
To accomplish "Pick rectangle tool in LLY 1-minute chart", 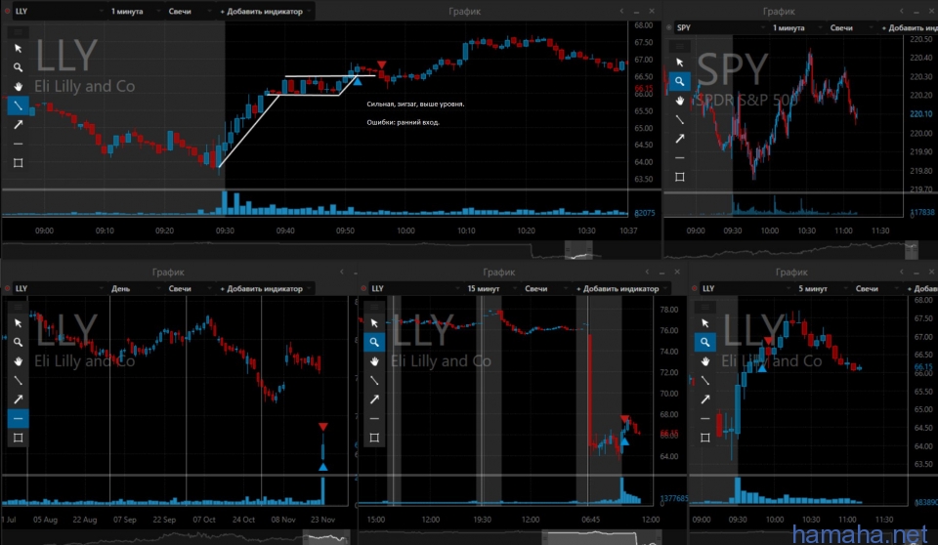I will (x=18, y=163).
